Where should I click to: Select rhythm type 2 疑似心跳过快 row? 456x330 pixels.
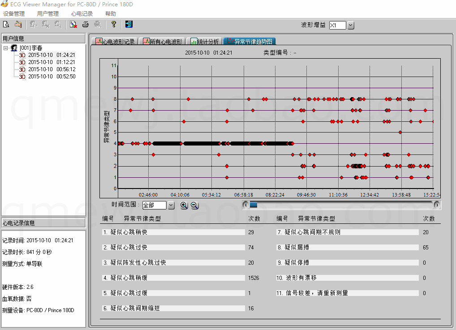[173, 247]
